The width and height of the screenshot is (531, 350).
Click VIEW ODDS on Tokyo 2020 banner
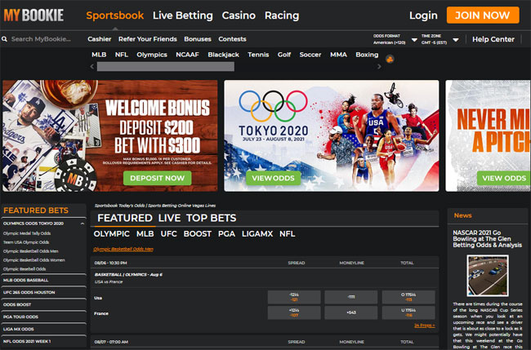274,178
